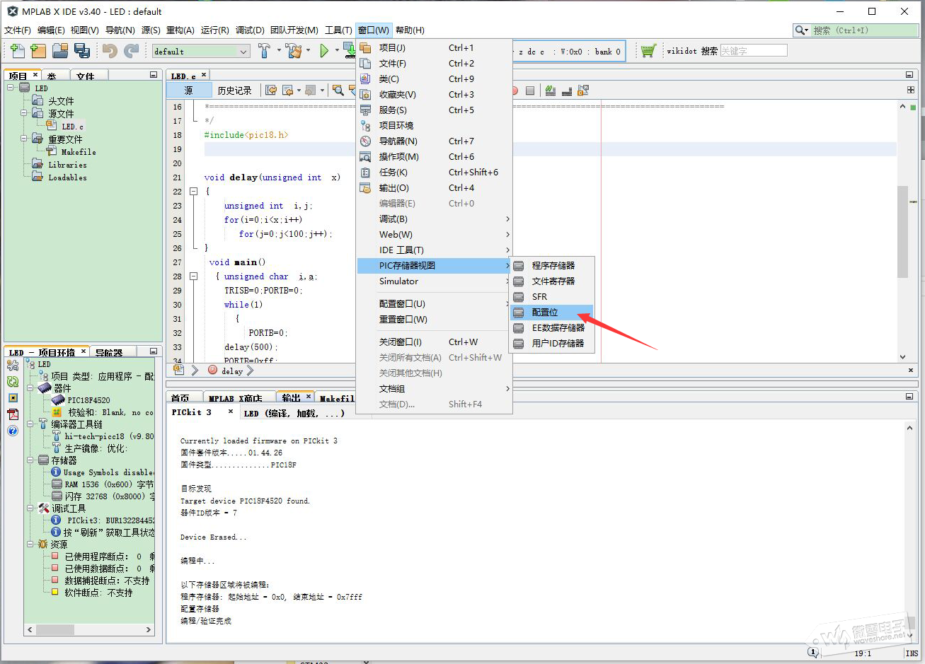Select 配置位 in PIC memory submenu

(x=545, y=313)
